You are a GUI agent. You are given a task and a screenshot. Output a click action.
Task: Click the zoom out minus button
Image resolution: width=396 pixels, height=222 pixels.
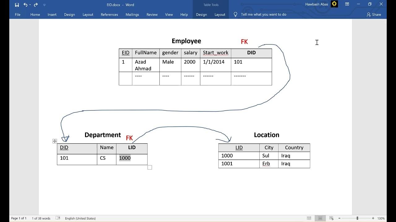339,218
